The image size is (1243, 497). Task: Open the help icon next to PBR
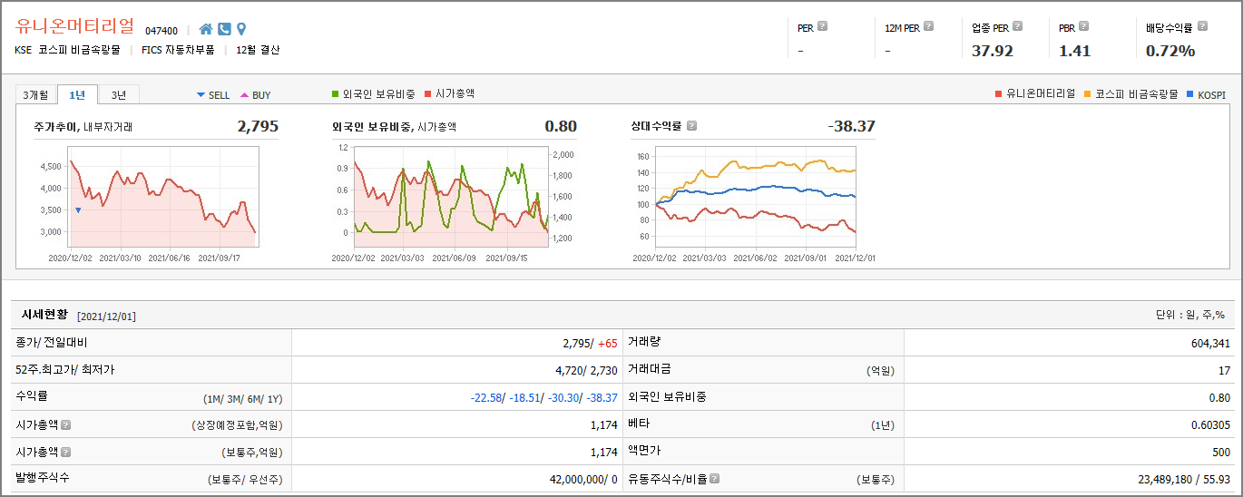point(1083,26)
